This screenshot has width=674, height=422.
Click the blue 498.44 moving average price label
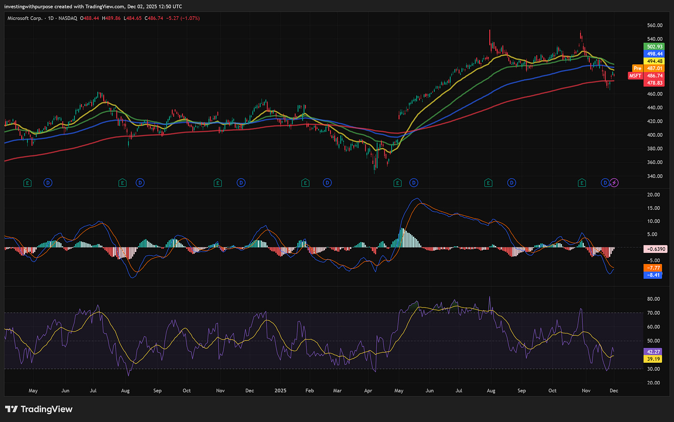pyautogui.click(x=655, y=54)
